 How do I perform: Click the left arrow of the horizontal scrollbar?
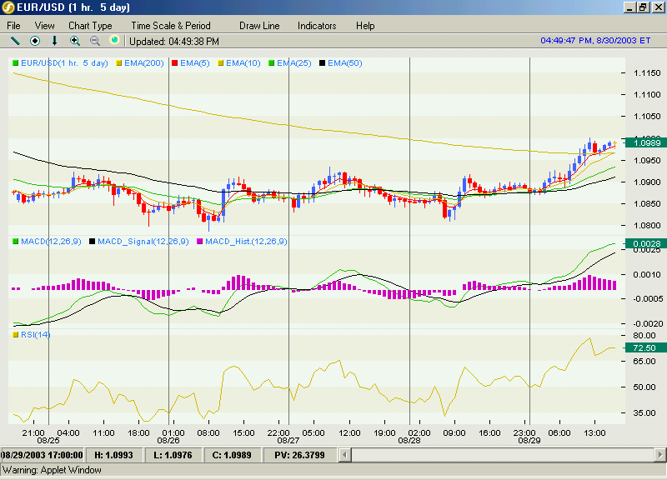tap(345, 455)
